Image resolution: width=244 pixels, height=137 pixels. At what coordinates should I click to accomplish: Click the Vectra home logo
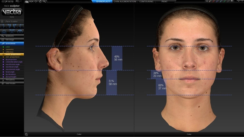coord(12,12)
